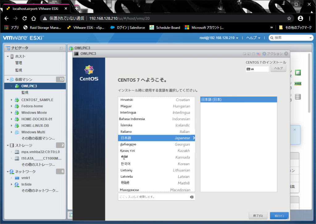Open the アクション gear menu in console
The width and height of the screenshot is (316, 224).
click(x=272, y=54)
